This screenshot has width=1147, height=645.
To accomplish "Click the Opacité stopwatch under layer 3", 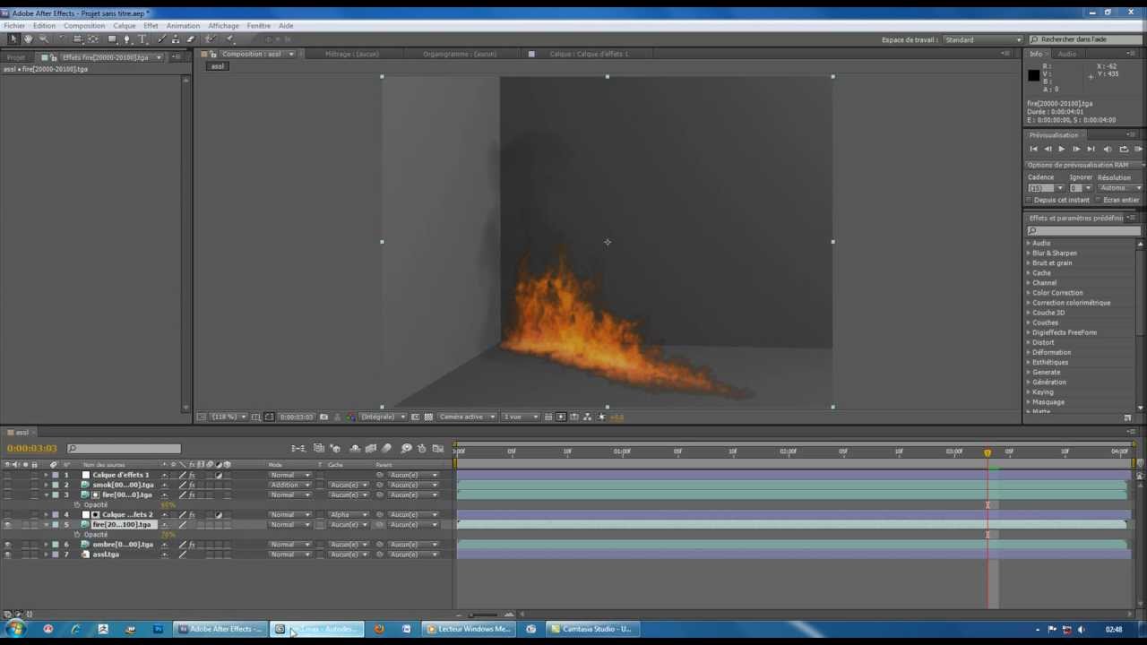I will [x=77, y=505].
